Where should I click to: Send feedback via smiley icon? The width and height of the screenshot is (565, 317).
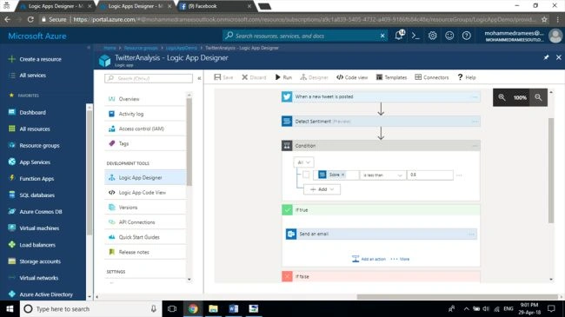449,36
